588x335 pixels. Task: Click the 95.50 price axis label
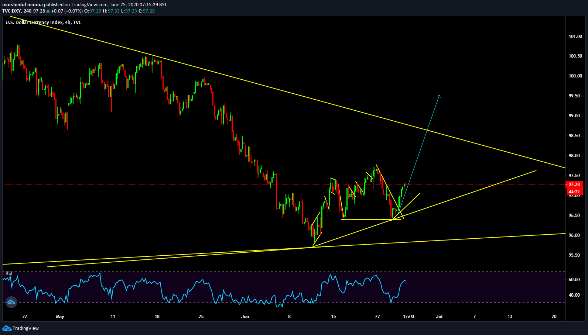(574, 255)
